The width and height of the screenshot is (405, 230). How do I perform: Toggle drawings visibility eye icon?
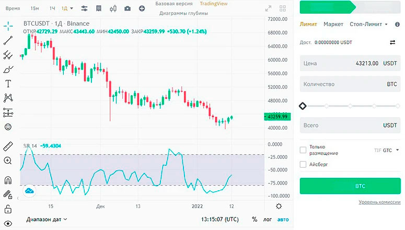click(x=8, y=224)
